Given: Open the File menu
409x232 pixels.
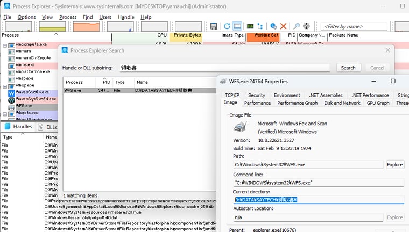Looking at the screenshot, I should tap(8, 17).
